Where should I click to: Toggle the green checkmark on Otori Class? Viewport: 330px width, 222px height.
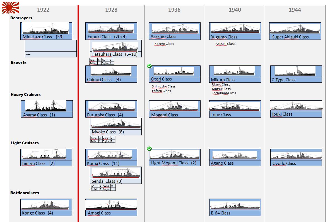coord(150,66)
